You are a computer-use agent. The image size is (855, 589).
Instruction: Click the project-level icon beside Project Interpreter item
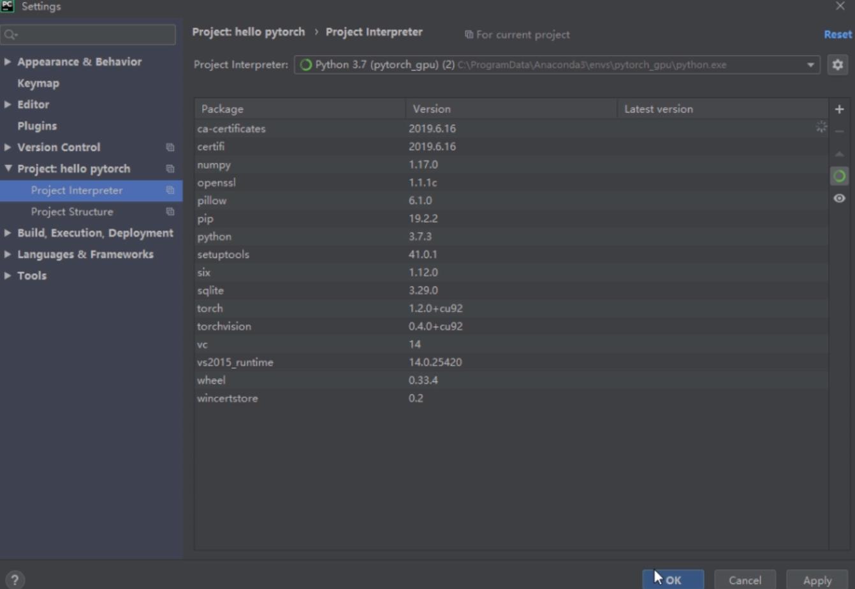pyautogui.click(x=170, y=190)
